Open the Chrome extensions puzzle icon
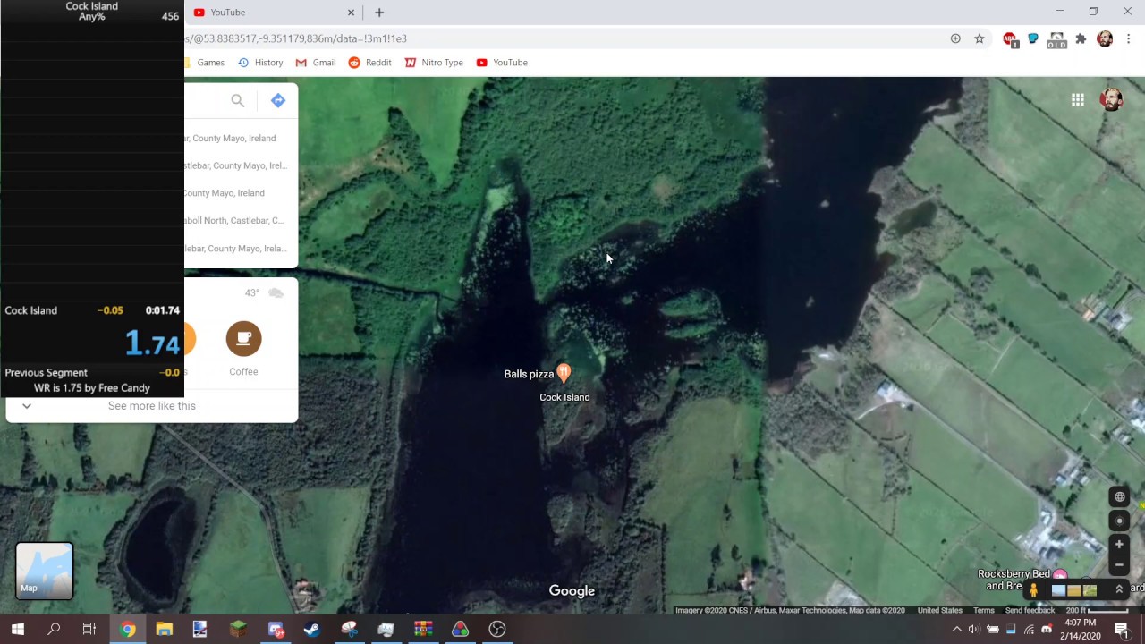Image resolution: width=1145 pixels, height=644 pixels. coord(1081,38)
